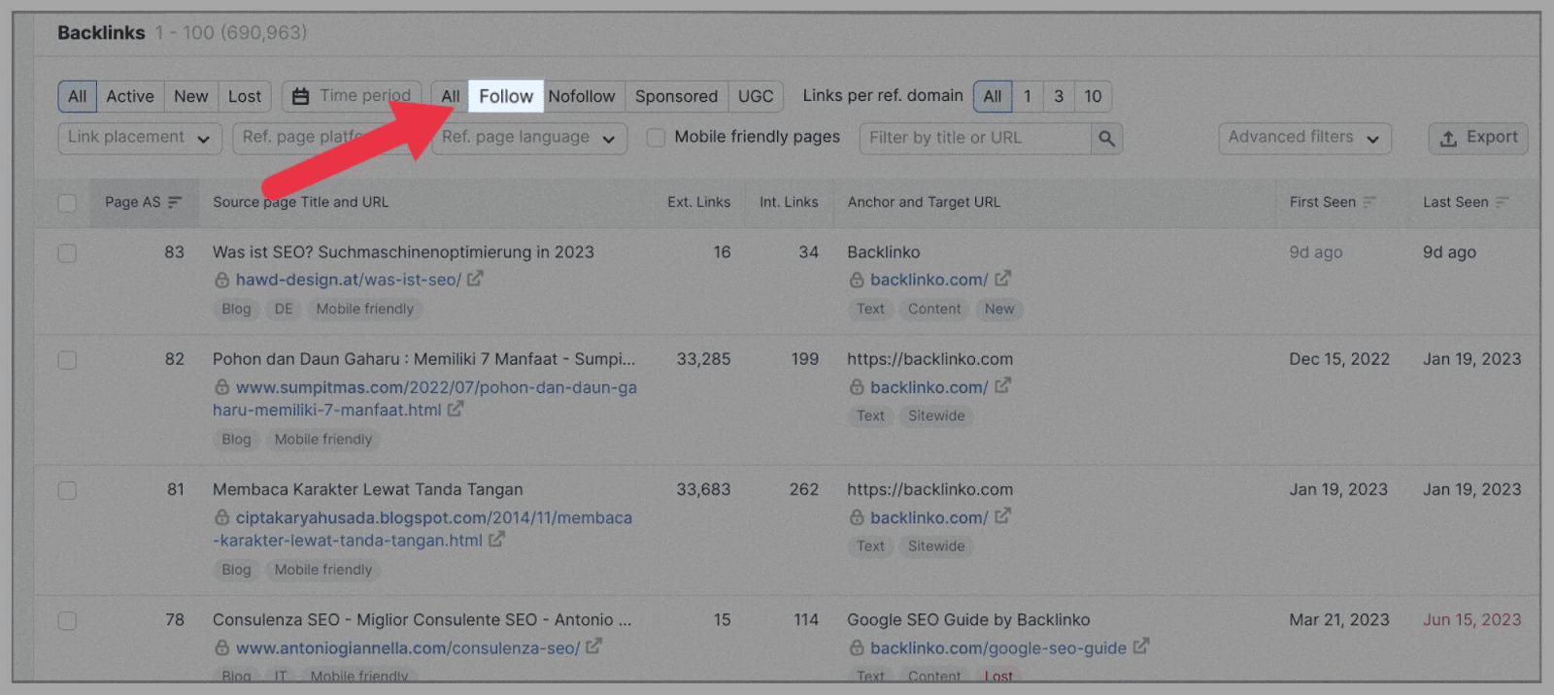The height and width of the screenshot is (695, 1554).
Task: Click the search magnifier icon
Action: click(1106, 138)
